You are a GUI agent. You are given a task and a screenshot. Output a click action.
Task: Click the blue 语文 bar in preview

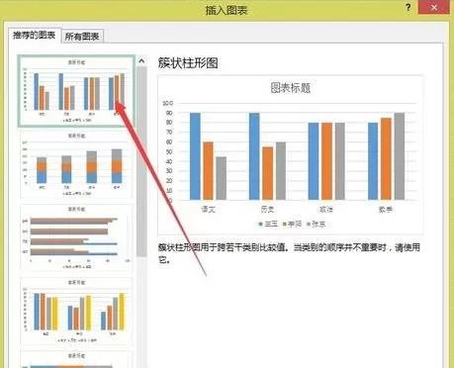195,156
